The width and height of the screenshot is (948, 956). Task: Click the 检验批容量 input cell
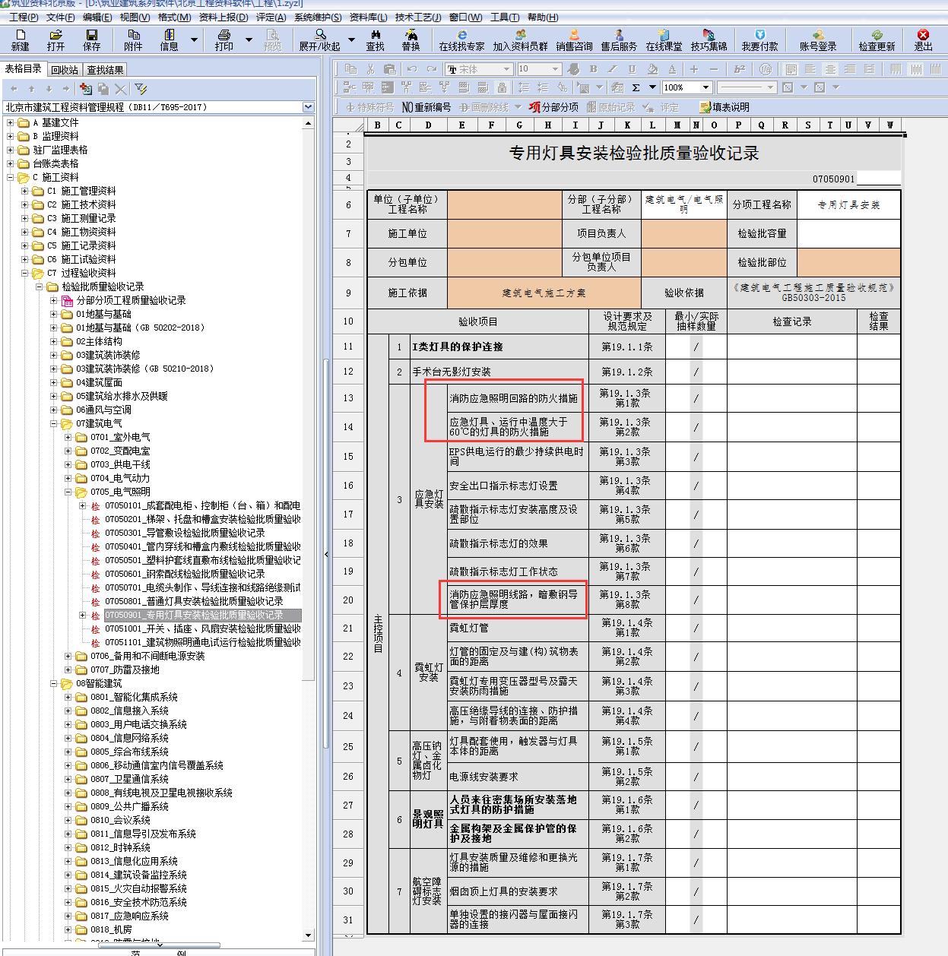point(848,233)
